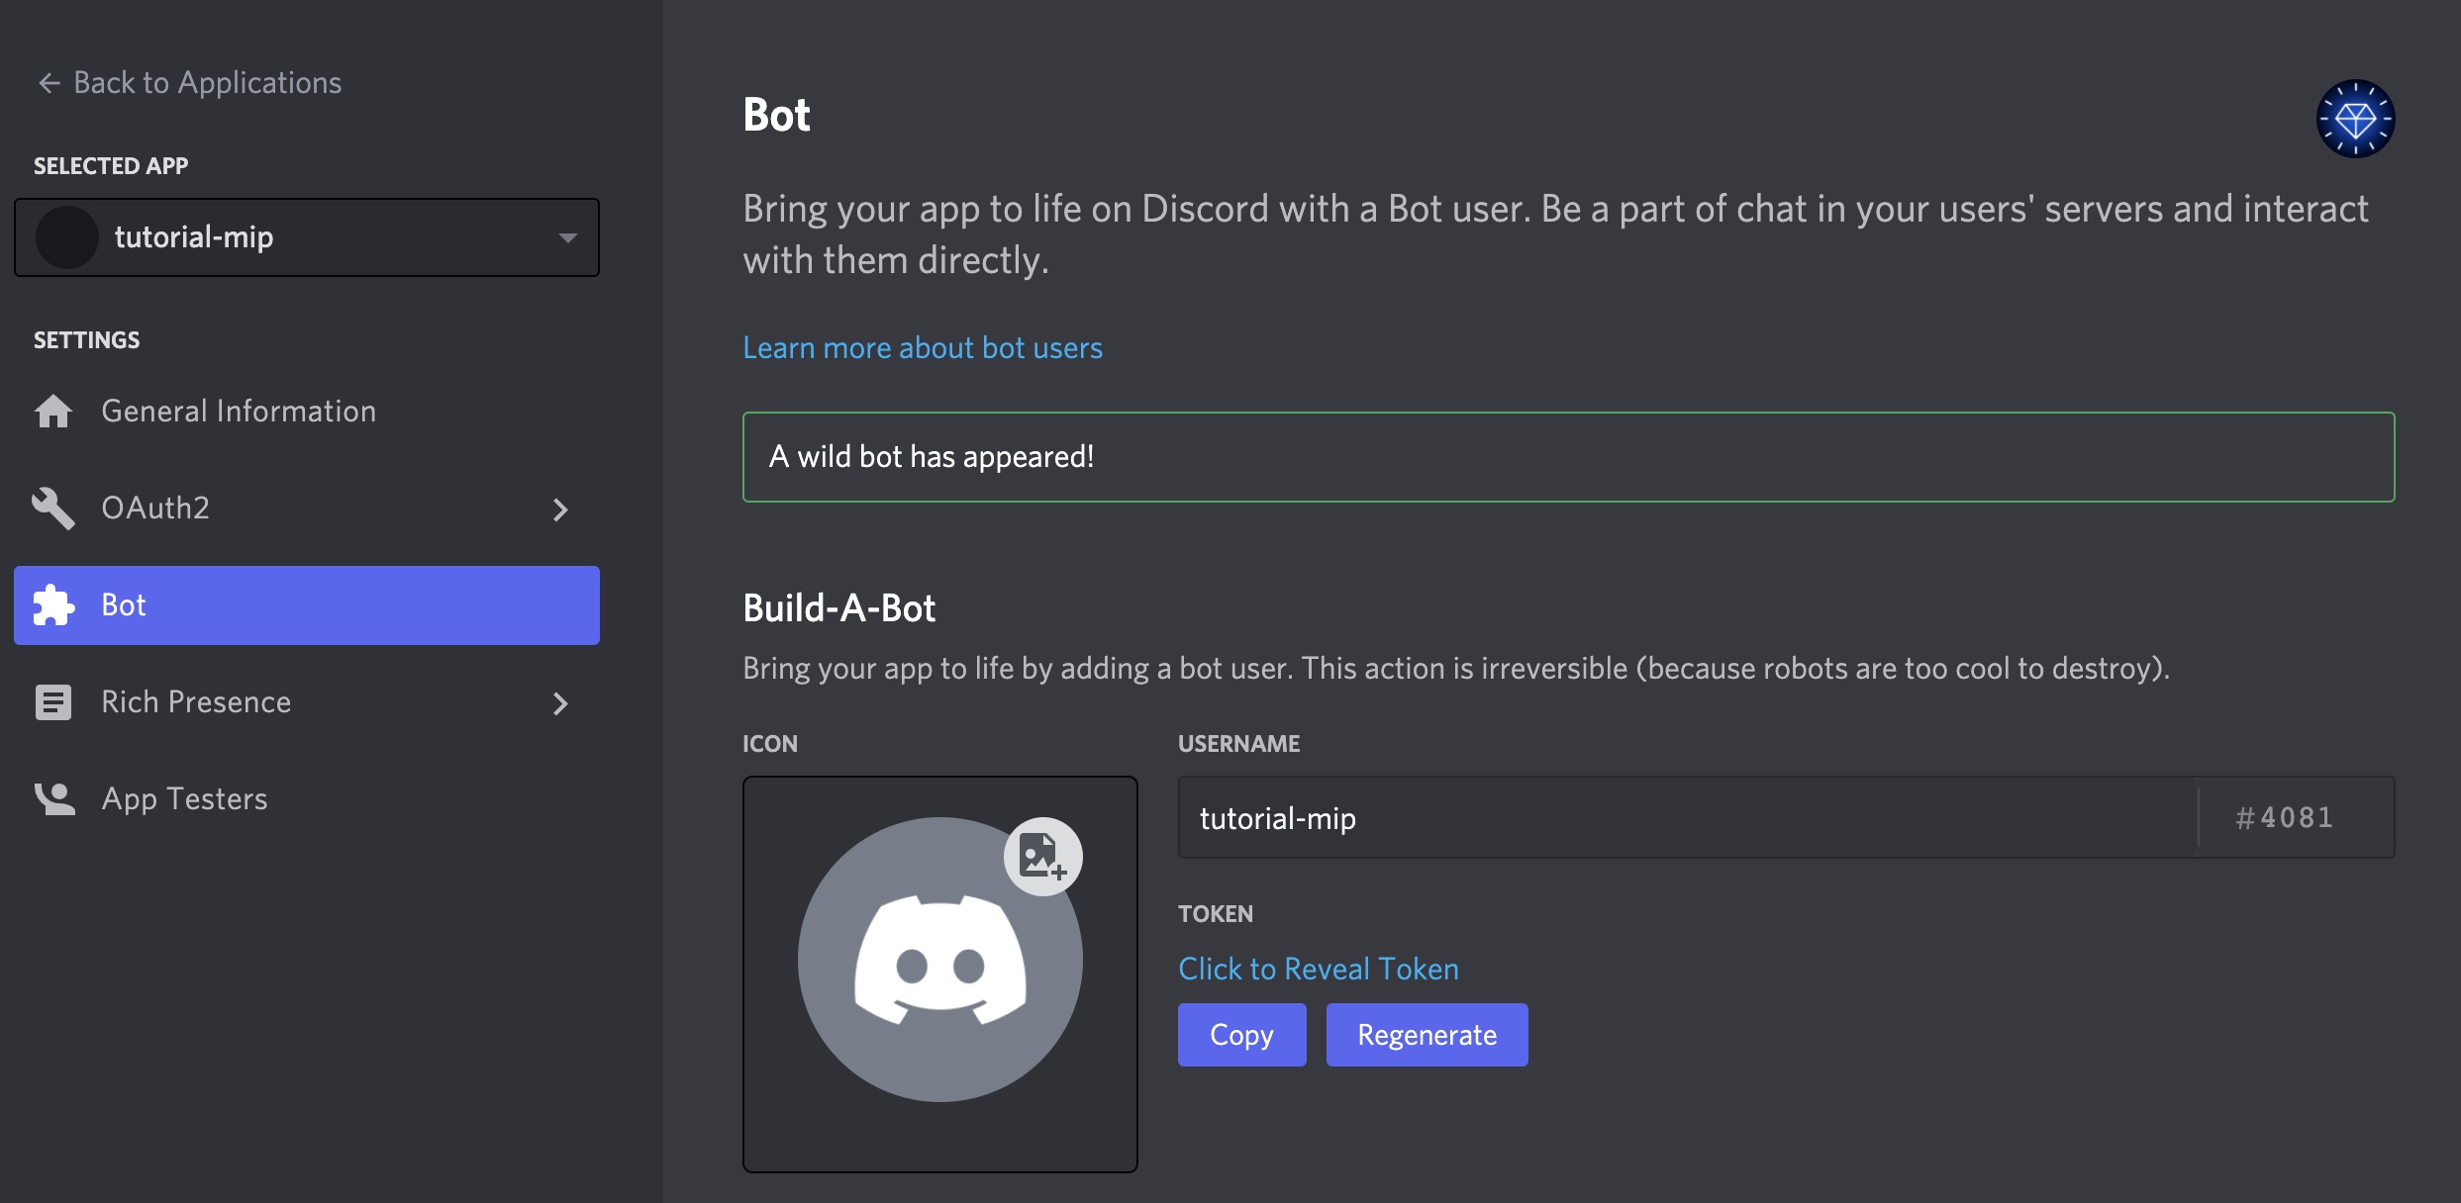Click the wrench icon beside OAuth2
The image size is (2461, 1203).
pos(53,509)
